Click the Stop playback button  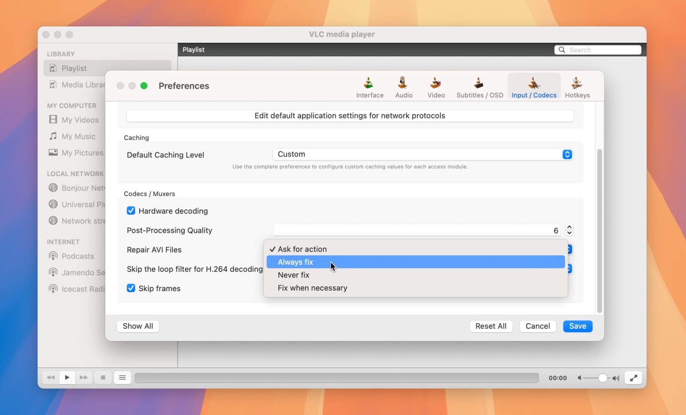point(103,377)
